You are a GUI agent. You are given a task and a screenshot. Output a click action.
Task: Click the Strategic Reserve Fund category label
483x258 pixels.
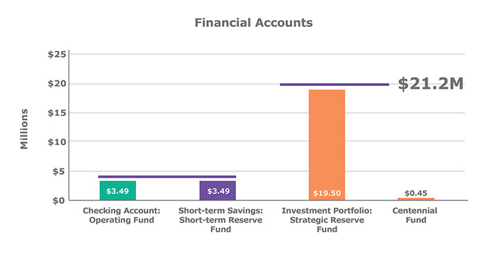pos(327,220)
